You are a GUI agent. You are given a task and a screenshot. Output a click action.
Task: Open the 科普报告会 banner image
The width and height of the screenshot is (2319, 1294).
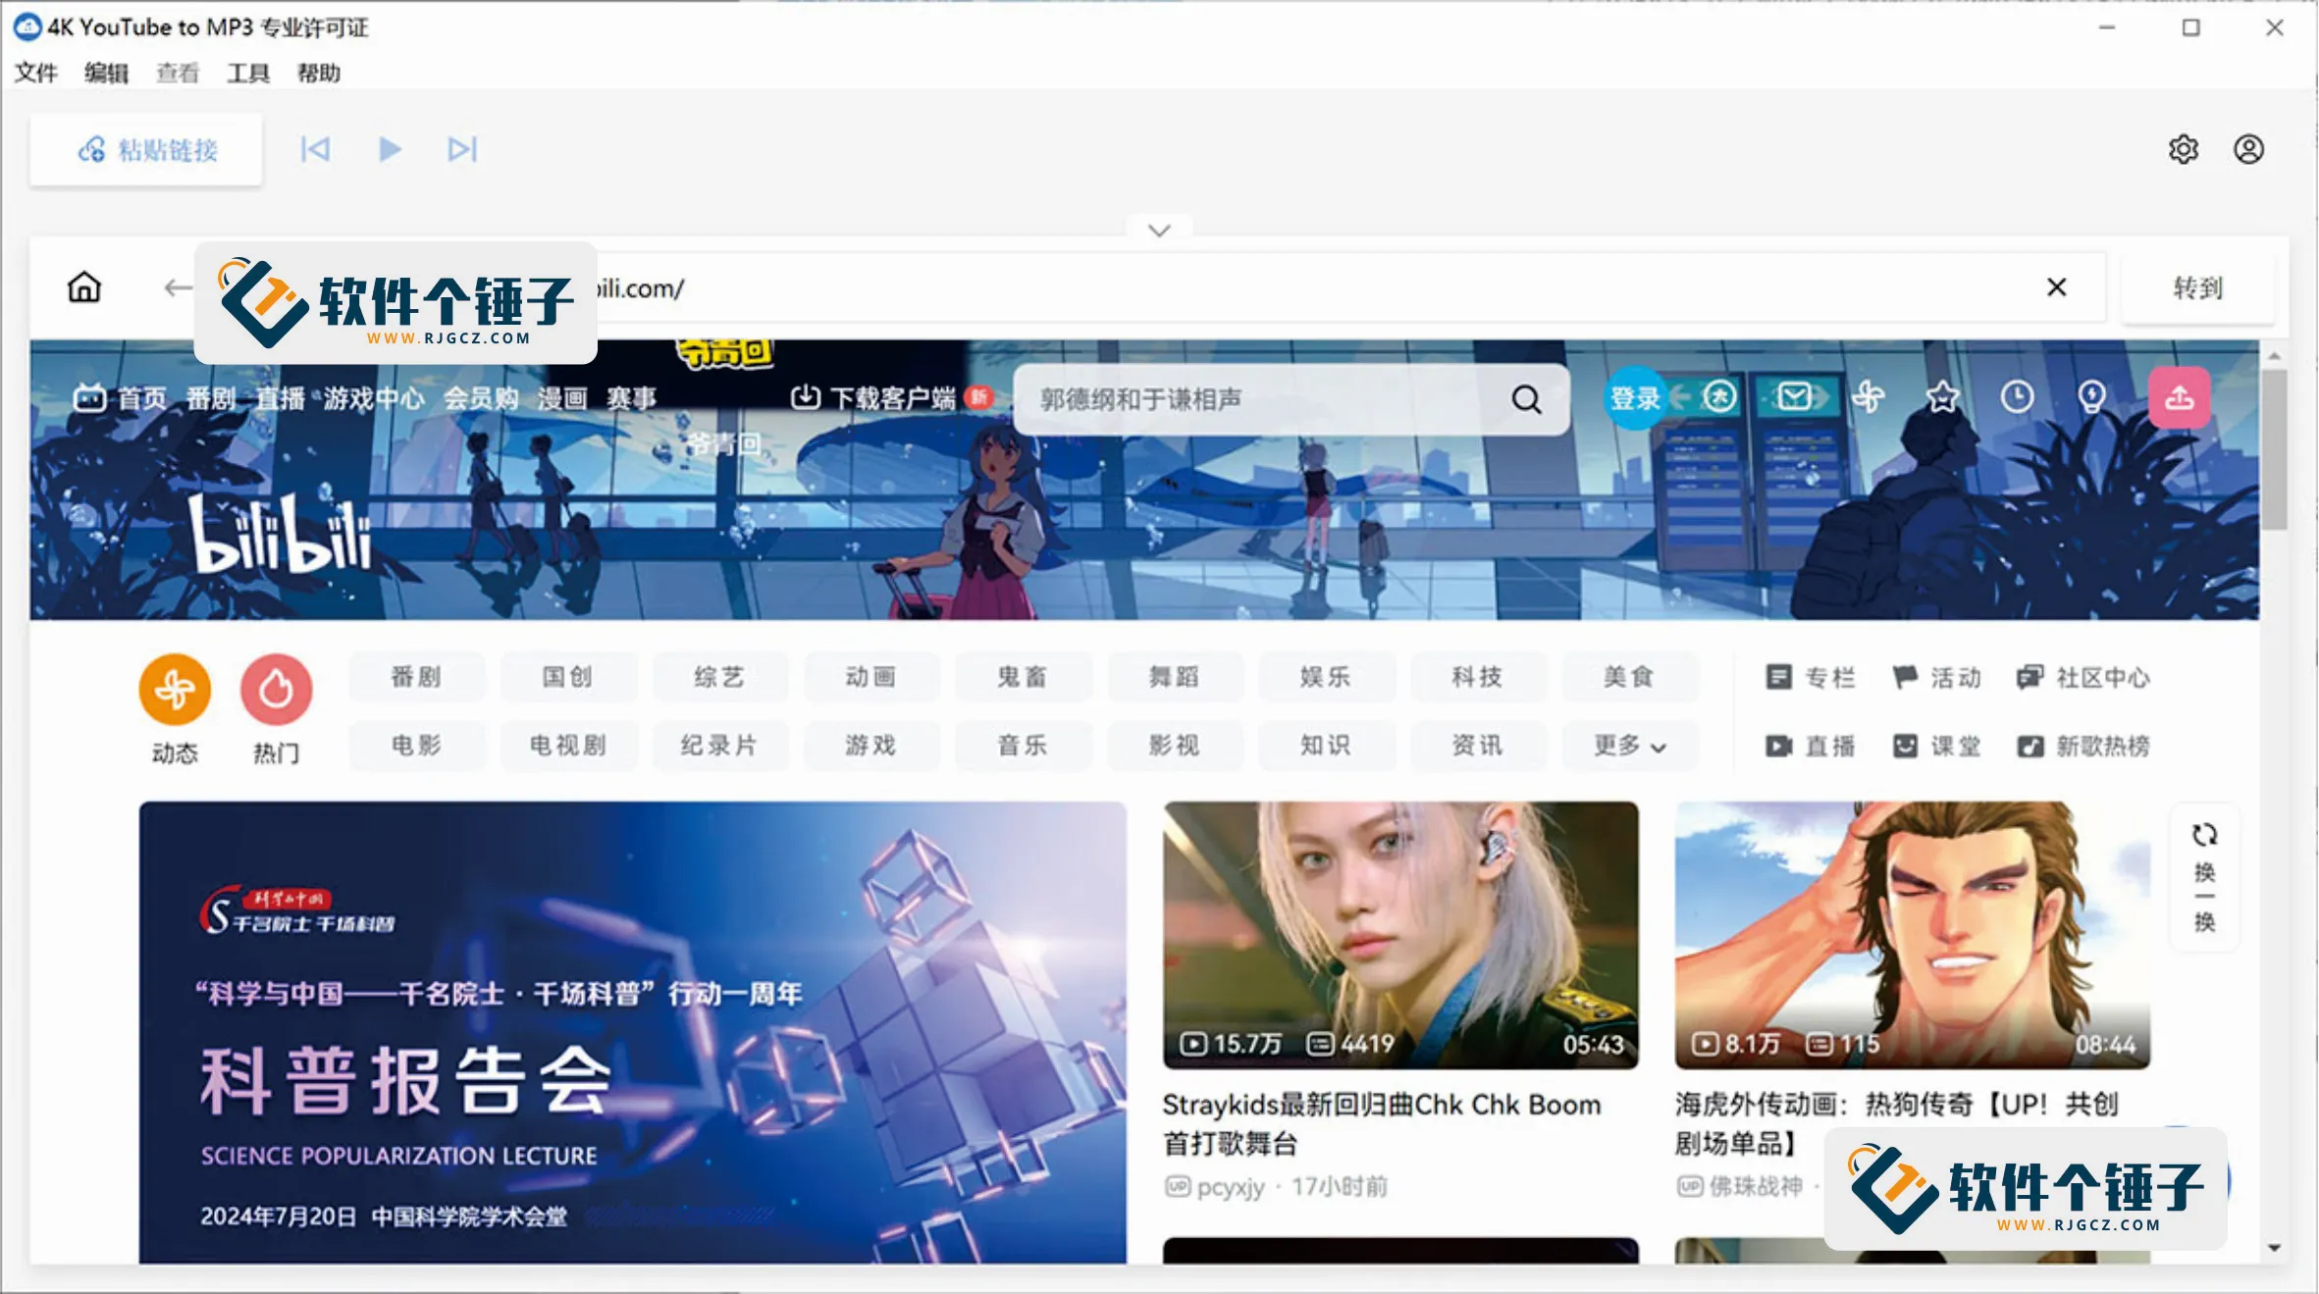pyautogui.click(x=632, y=1032)
